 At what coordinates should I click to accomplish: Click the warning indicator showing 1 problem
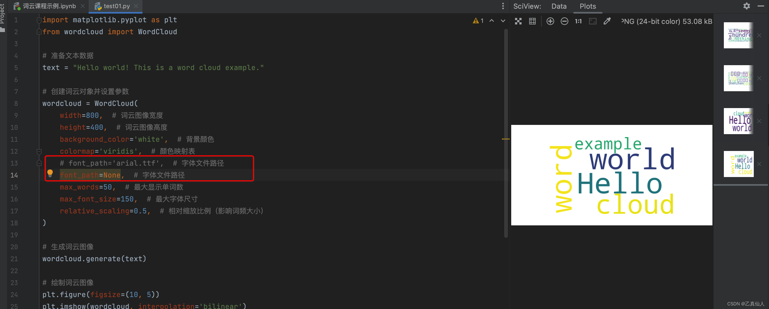click(478, 21)
